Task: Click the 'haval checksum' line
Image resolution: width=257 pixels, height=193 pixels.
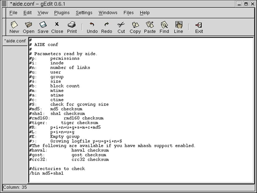Action: coord(69,150)
